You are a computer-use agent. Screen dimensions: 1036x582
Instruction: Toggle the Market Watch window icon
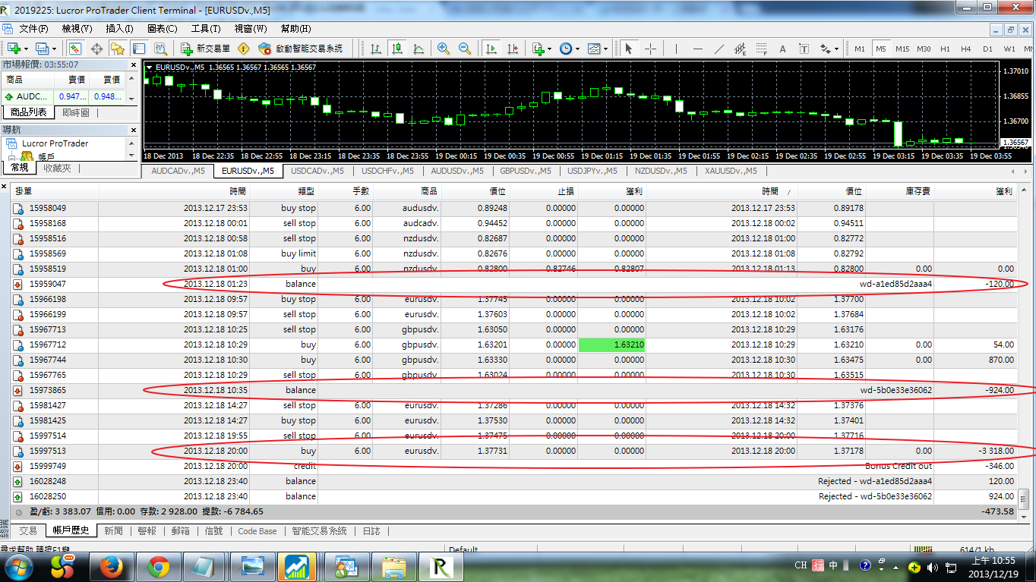pos(74,49)
